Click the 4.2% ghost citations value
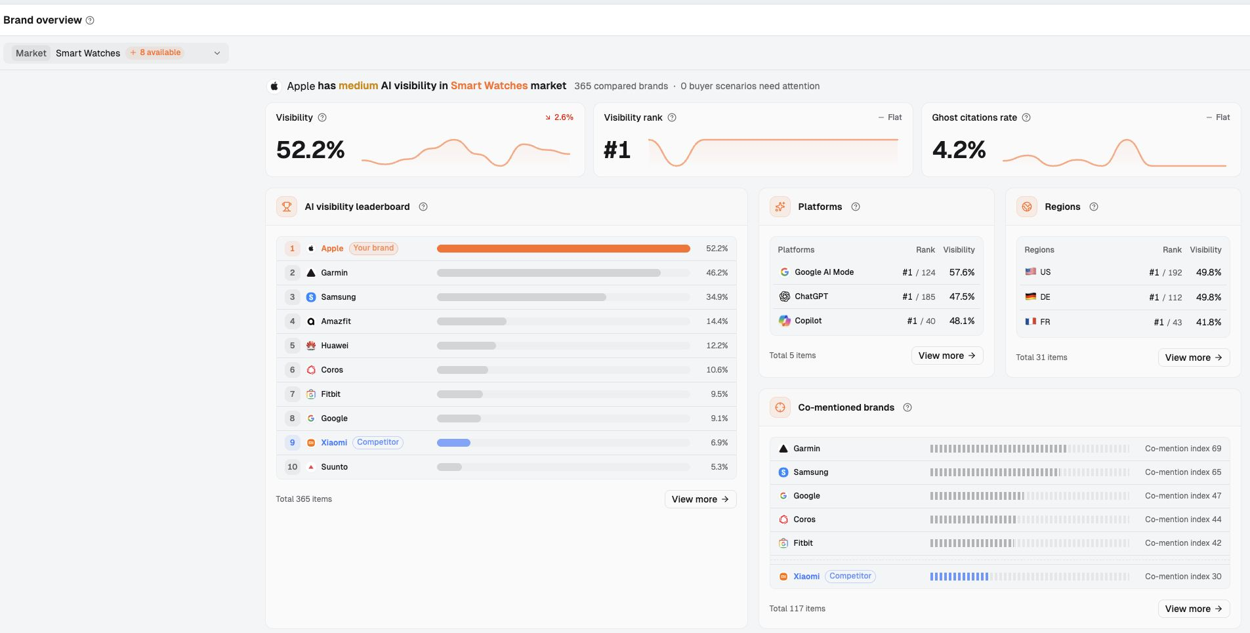This screenshot has height=633, width=1250. [959, 150]
